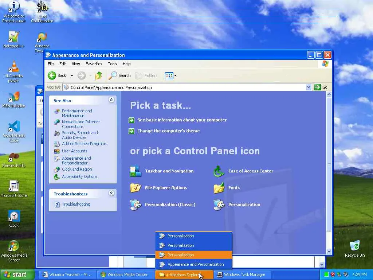Open the Tools menu

coord(113,64)
